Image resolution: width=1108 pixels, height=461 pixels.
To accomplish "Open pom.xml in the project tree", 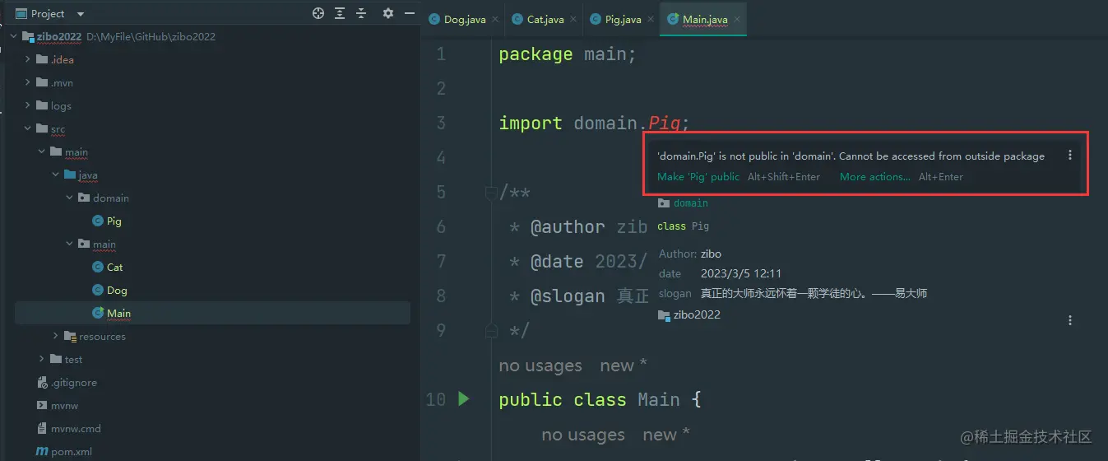I will point(71,451).
